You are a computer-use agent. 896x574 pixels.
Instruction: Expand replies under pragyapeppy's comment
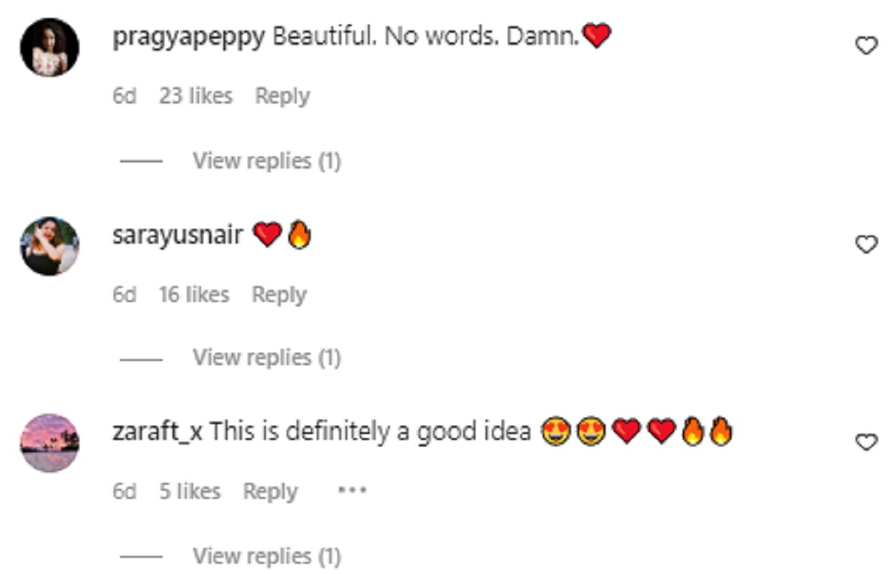(267, 160)
